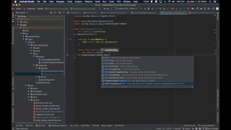Expand the drawable folder
This screenshot has width=231, height=130.
point(29,91)
